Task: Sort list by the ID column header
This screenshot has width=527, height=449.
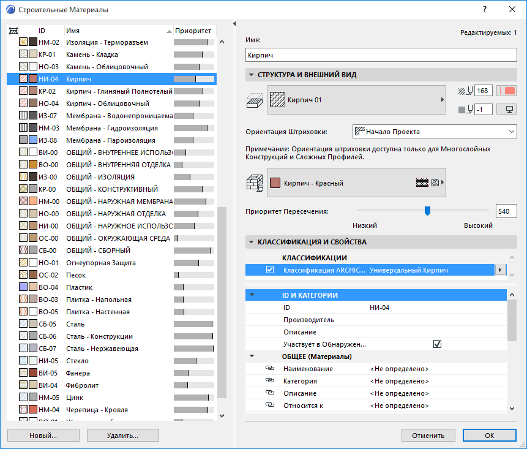Action: click(50, 31)
